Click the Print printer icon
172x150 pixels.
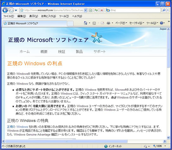108,23
